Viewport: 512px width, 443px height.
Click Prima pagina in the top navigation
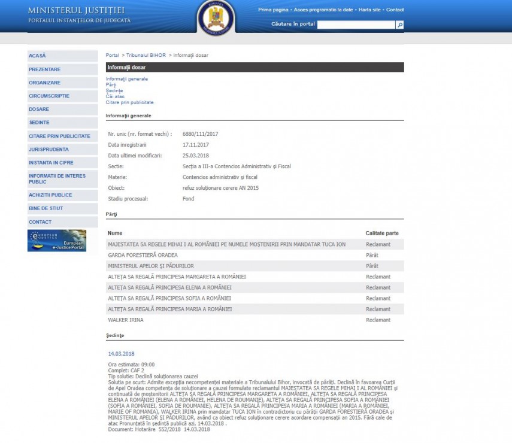click(x=274, y=10)
